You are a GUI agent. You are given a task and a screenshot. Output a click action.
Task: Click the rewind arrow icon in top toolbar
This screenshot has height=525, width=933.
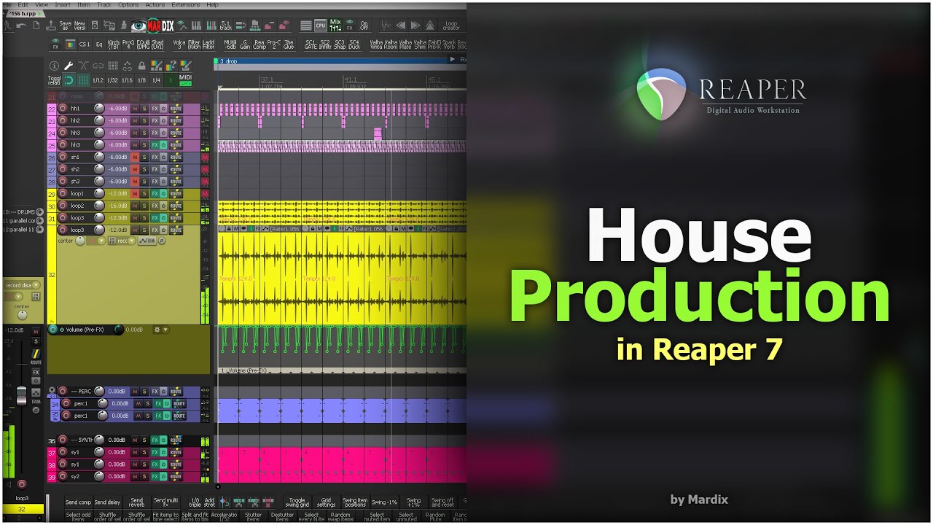(x=401, y=26)
